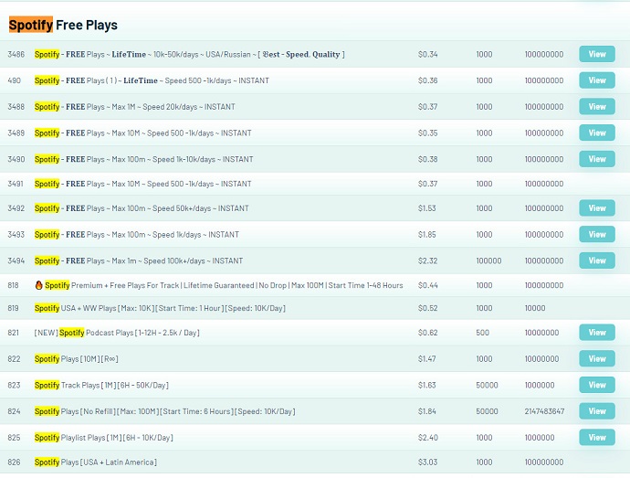Screen dimensions: 630x478
Task: Click maximum order value 2147483647
Action: point(544,411)
